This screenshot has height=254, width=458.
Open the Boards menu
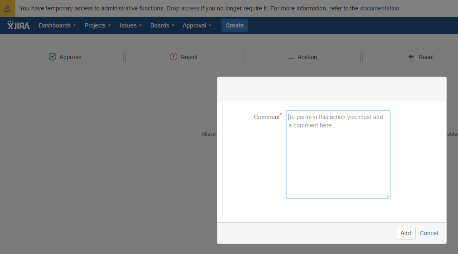162,25
